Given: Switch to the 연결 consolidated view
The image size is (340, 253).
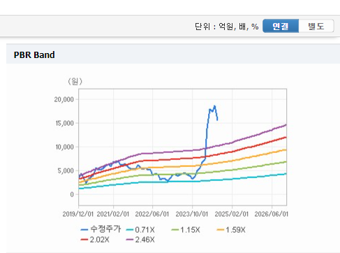Looking at the screenshot, I should pyautogui.click(x=281, y=26).
